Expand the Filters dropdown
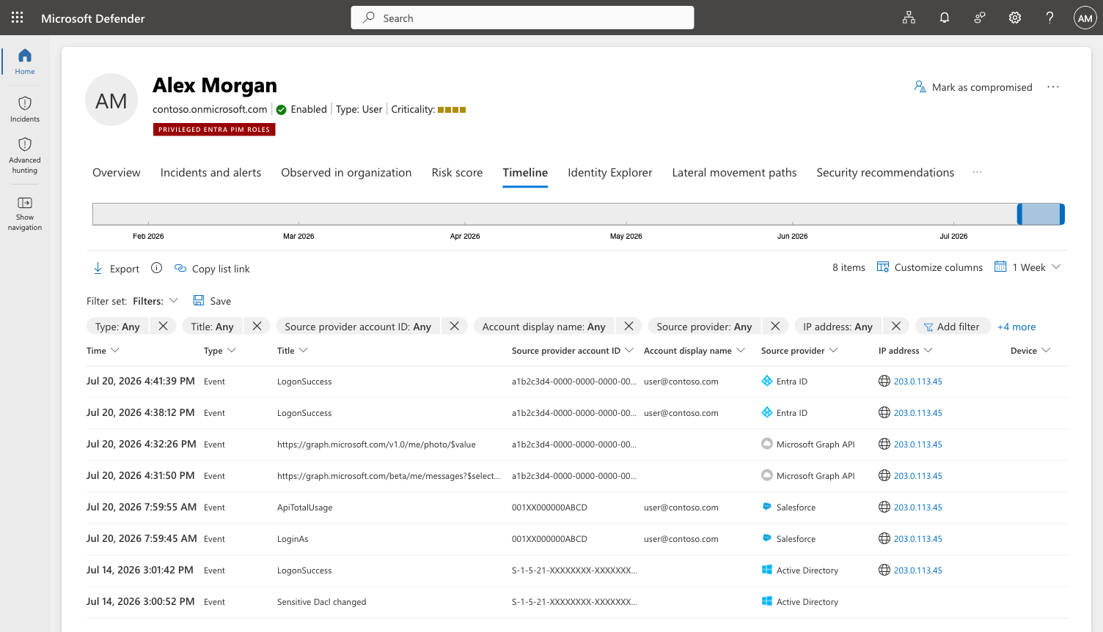The height and width of the screenshot is (632, 1103). [x=155, y=301]
